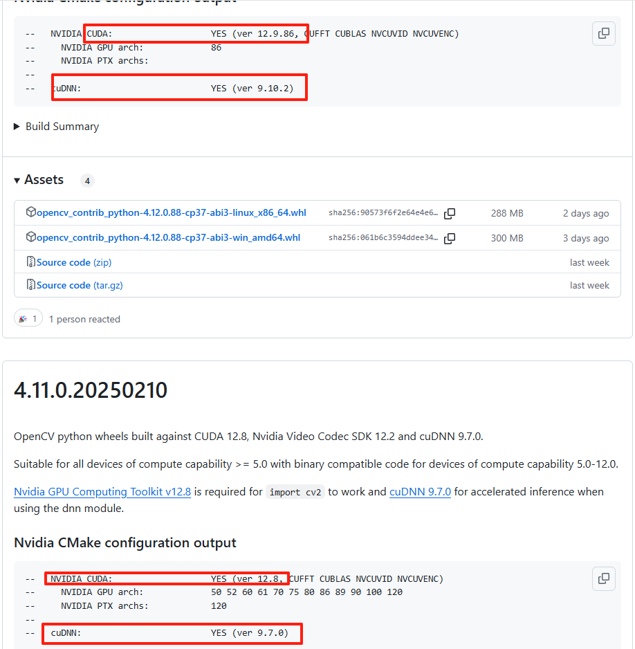Click the '1 person reacted' text
This screenshot has width=635, height=649.
coord(84,319)
